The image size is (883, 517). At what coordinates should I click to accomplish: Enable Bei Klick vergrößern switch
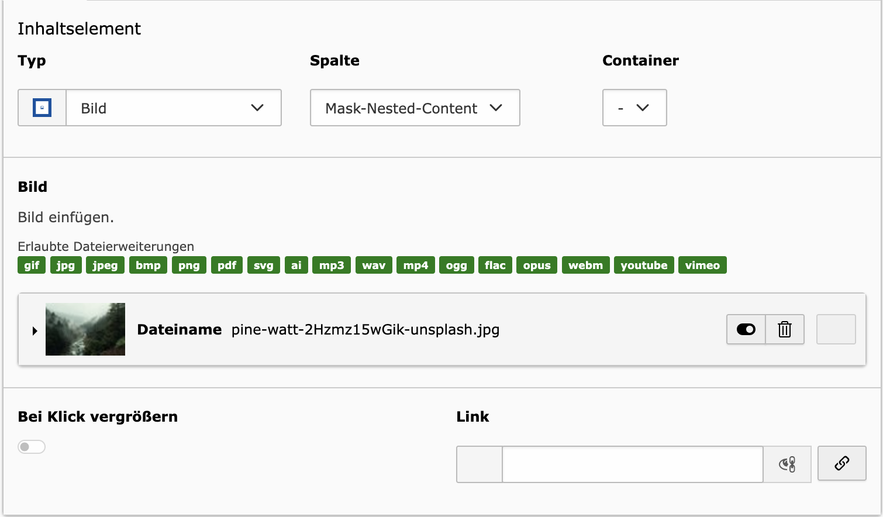click(x=32, y=447)
